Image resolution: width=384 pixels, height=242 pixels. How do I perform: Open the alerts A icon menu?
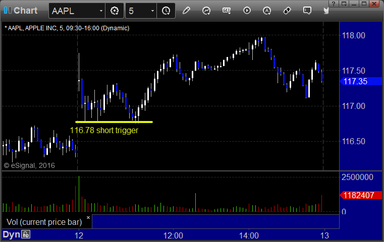(267, 11)
